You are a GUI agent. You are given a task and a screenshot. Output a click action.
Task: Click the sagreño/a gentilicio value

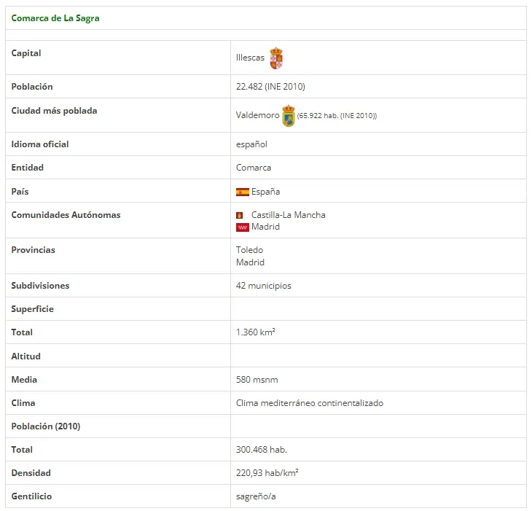pyautogui.click(x=256, y=496)
